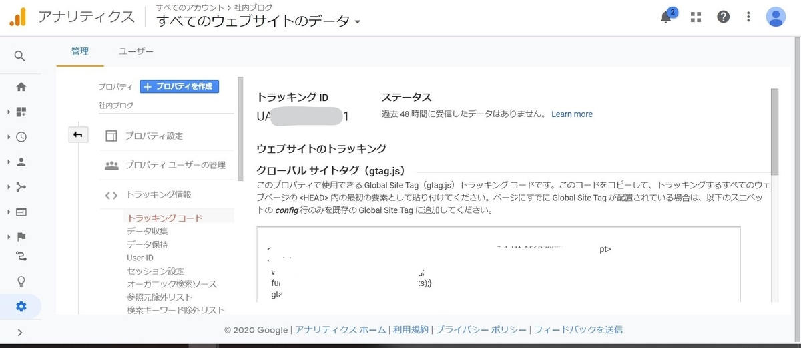
Task: Expand the Behavior section arrow
Action: pos(9,212)
